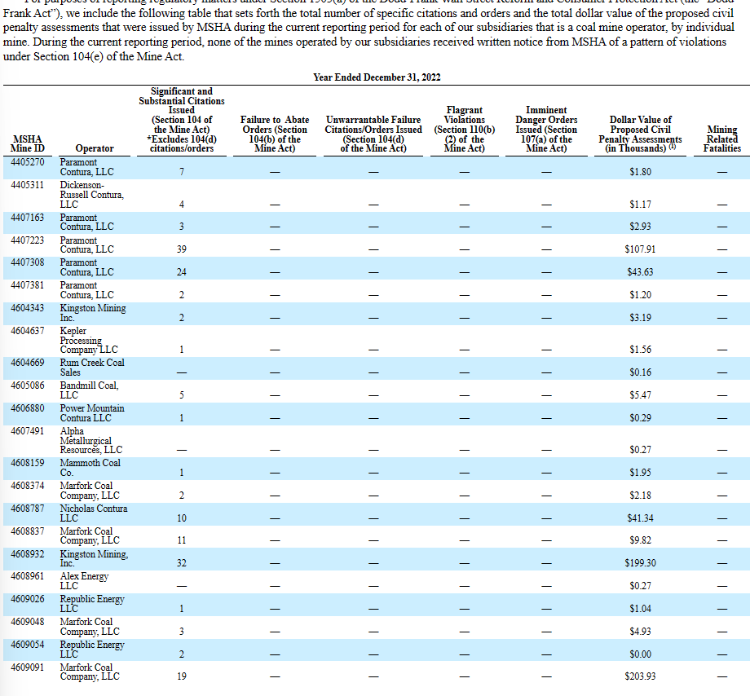Select the citation count 10

[181, 518]
